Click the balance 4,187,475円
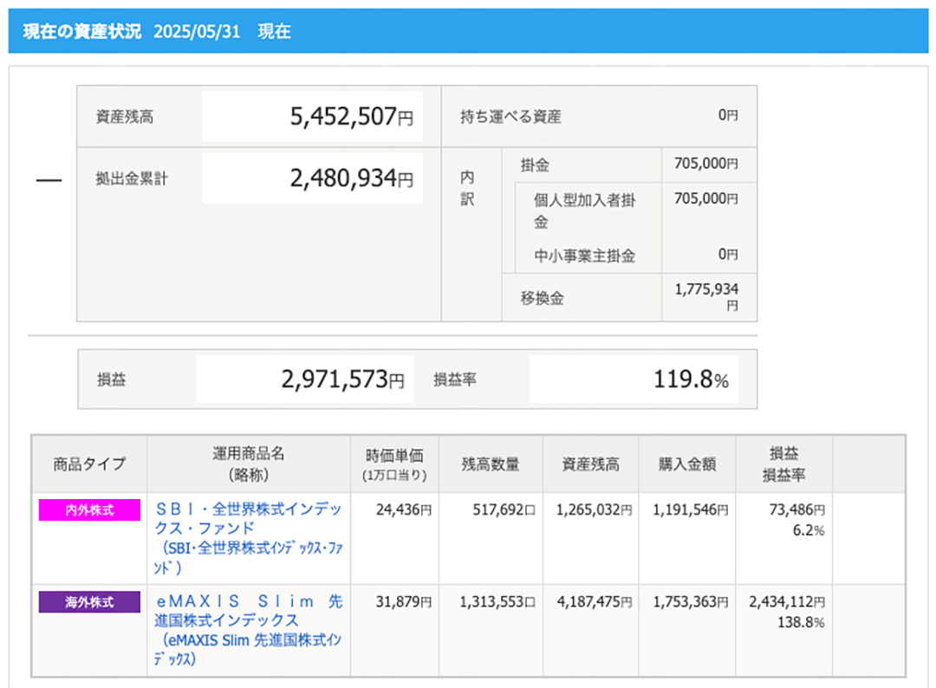Screen dimensions: 936x688 click(594, 602)
